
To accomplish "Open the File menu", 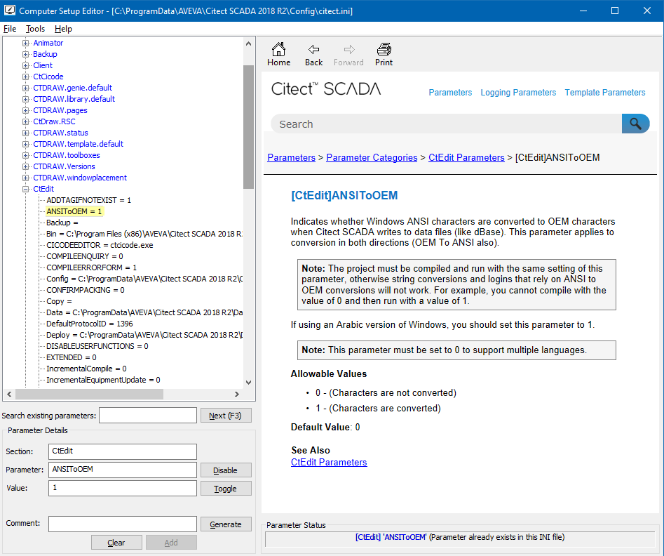I will (10, 29).
